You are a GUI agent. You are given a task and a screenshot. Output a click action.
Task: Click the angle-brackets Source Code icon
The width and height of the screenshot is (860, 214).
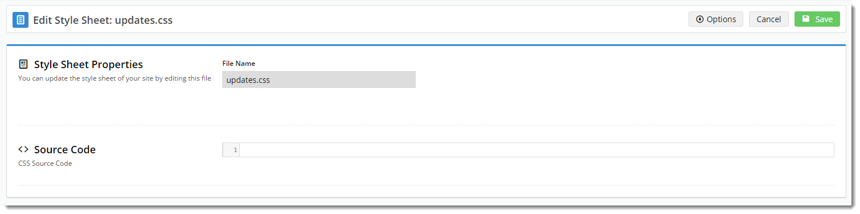[23, 150]
